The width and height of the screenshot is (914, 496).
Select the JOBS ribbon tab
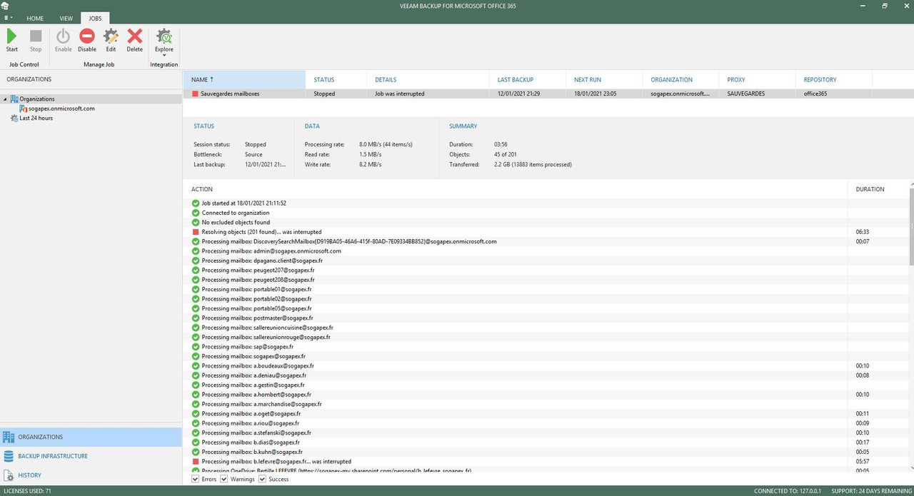click(95, 18)
